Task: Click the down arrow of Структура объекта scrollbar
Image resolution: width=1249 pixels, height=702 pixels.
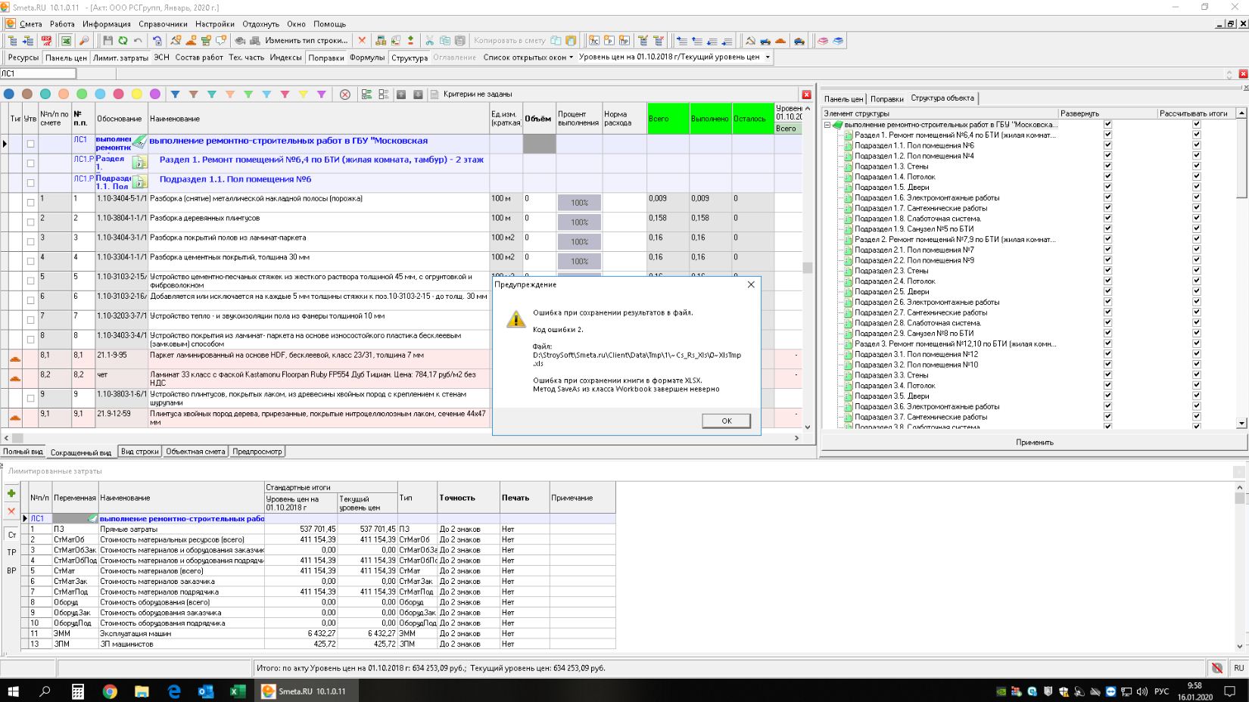Action: [x=1241, y=423]
